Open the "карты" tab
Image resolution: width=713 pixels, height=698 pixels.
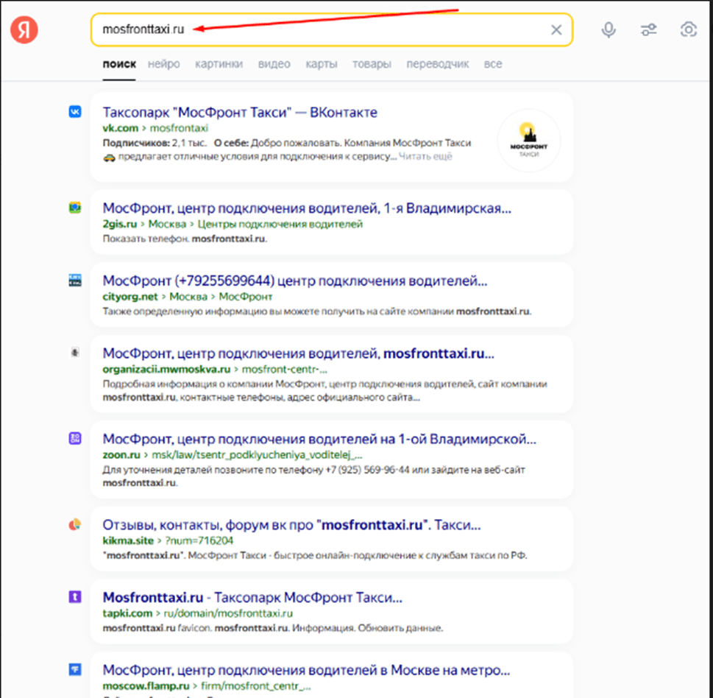321,64
